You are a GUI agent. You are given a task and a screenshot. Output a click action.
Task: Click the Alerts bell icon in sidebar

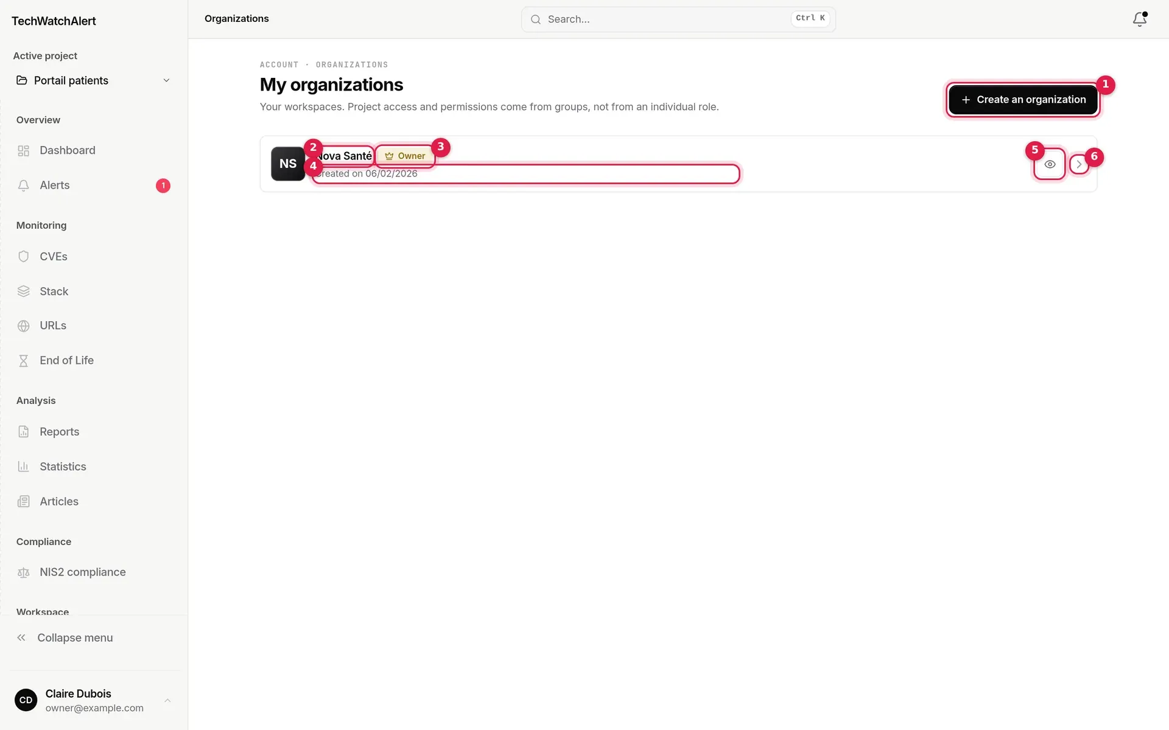pyautogui.click(x=24, y=186)
